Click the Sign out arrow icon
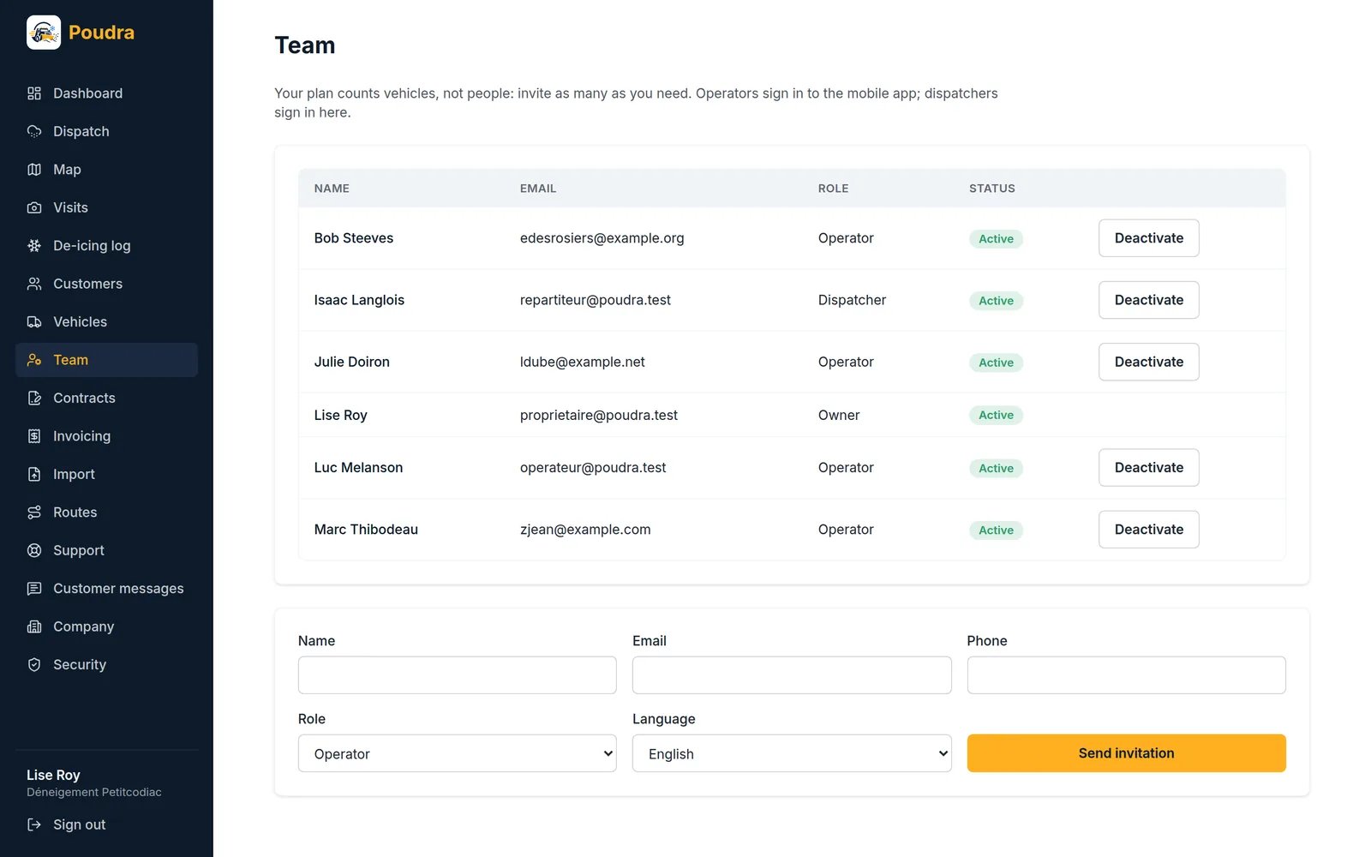 (34, 824)
